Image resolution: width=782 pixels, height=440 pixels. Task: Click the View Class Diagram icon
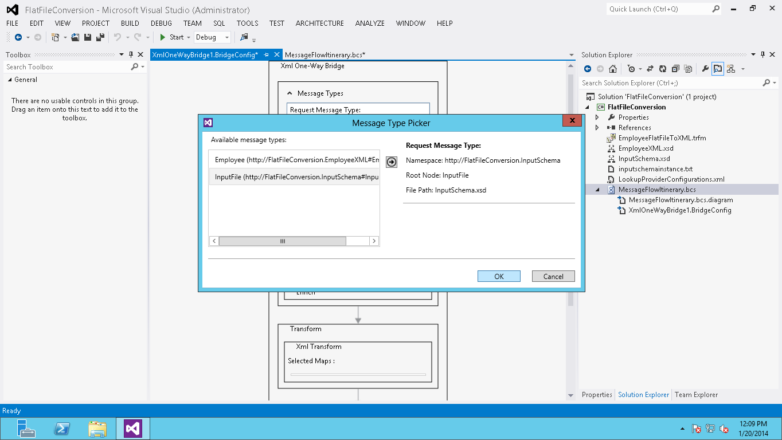pos(731,69)
